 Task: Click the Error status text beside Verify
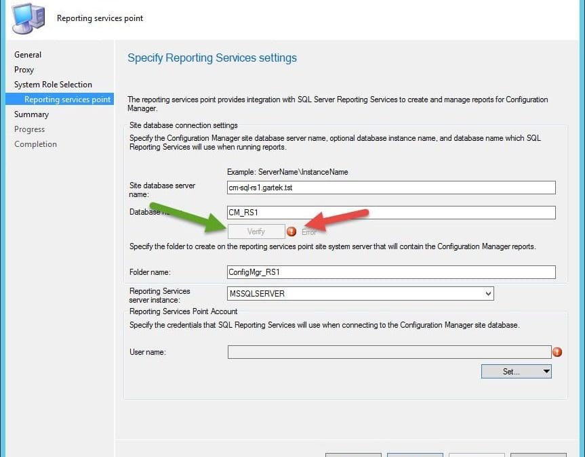309,232
